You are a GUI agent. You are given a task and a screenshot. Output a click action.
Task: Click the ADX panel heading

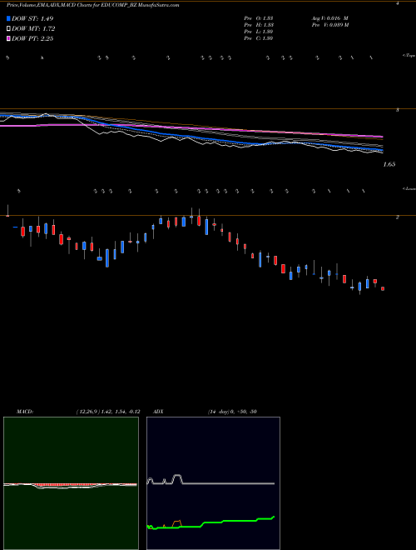click(158, 412)
